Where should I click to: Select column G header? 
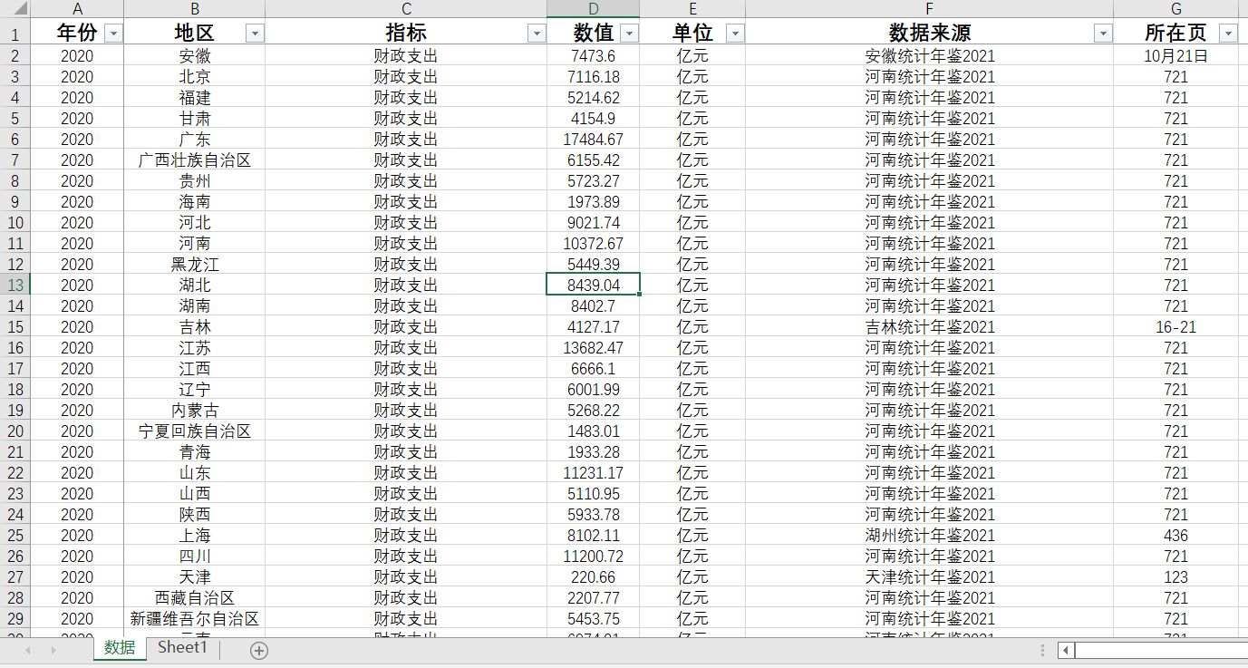(x=1175, y=9)
